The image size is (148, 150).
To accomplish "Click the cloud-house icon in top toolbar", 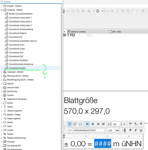I will tap(73, 11).
